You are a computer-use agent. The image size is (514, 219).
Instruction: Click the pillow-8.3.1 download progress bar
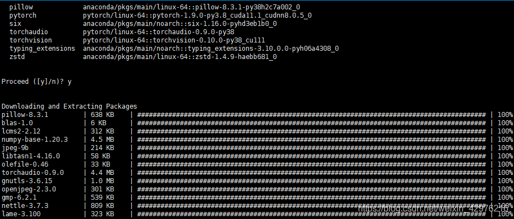[311, 115]
